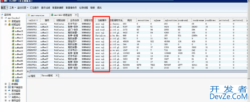Click the nmc(1nodes) domain icon
Viewport: 250px width, 102px height.
[x=6, y=18]
